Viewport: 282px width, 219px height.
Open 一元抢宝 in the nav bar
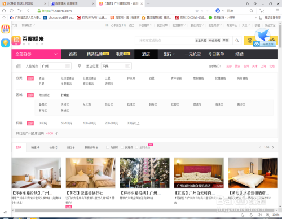[x=193, y=54]
